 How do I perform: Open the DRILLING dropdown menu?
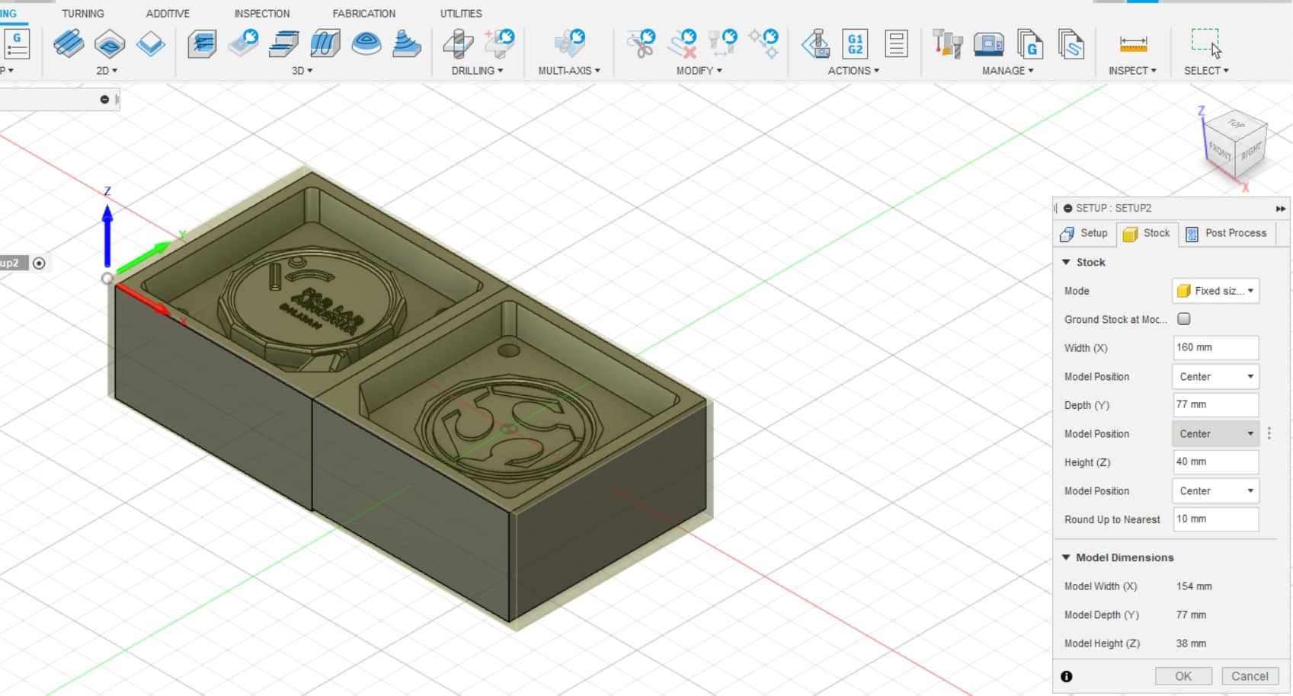478,71
